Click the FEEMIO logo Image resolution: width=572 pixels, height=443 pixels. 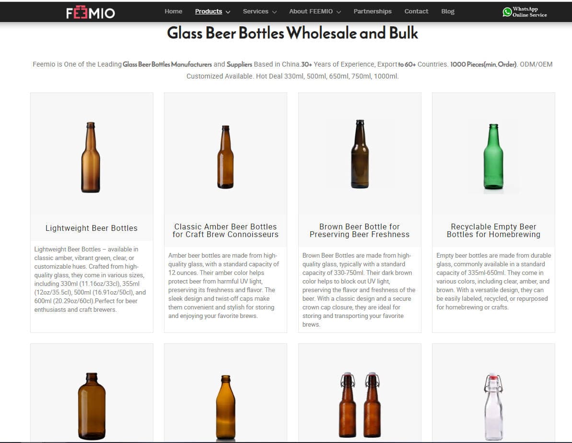91,12
